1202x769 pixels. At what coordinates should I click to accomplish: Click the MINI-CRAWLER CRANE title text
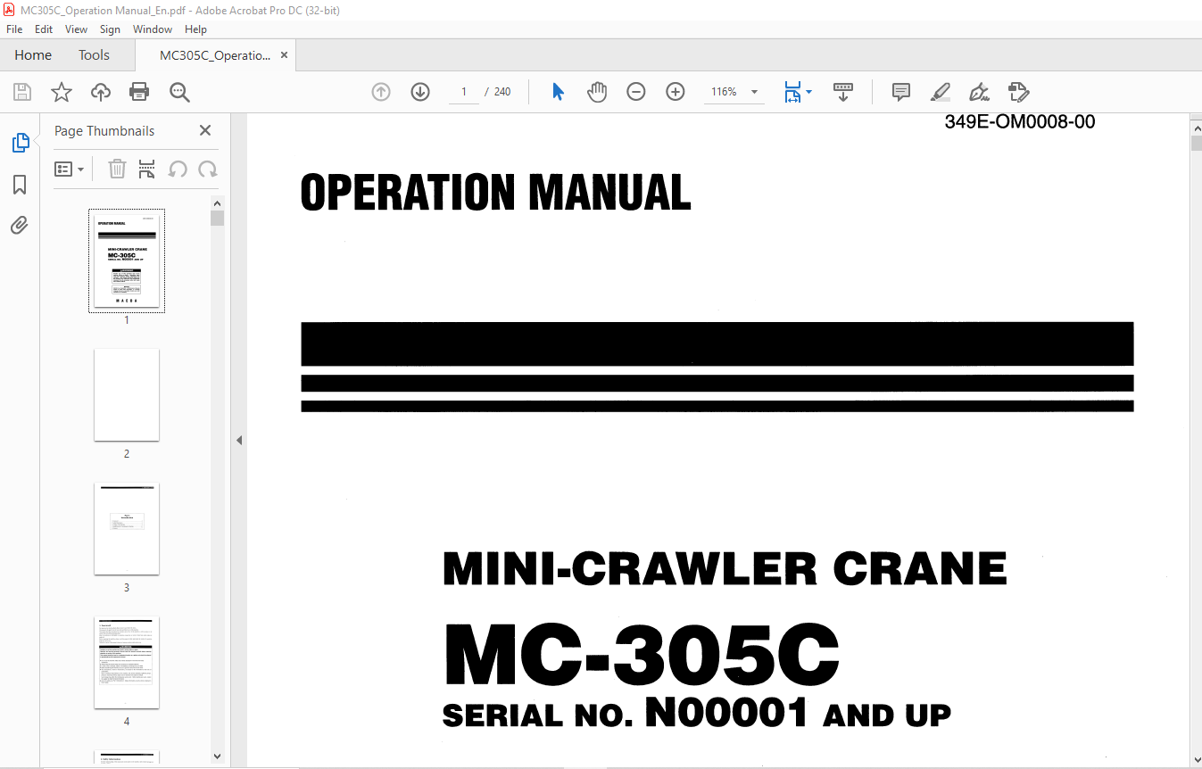pyautogui.click(x=725, y=569)
